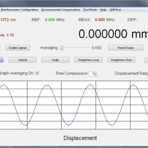Image resolution: width=148 pixels, height=148 pixels.
Task: Click the Enable Capture button
Action: [x=18, y=48]
